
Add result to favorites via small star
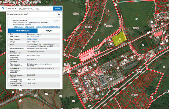(x=57, y=20)
